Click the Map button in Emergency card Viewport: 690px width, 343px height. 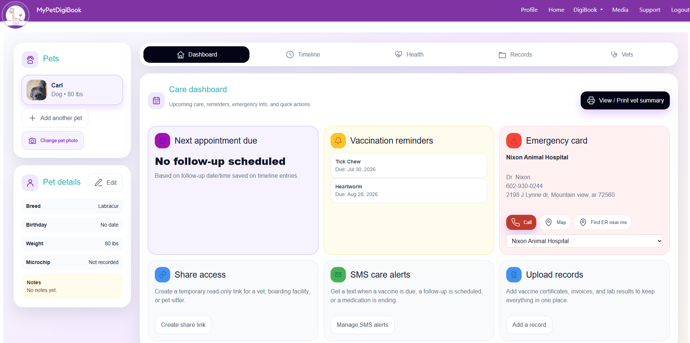(555, 223)
